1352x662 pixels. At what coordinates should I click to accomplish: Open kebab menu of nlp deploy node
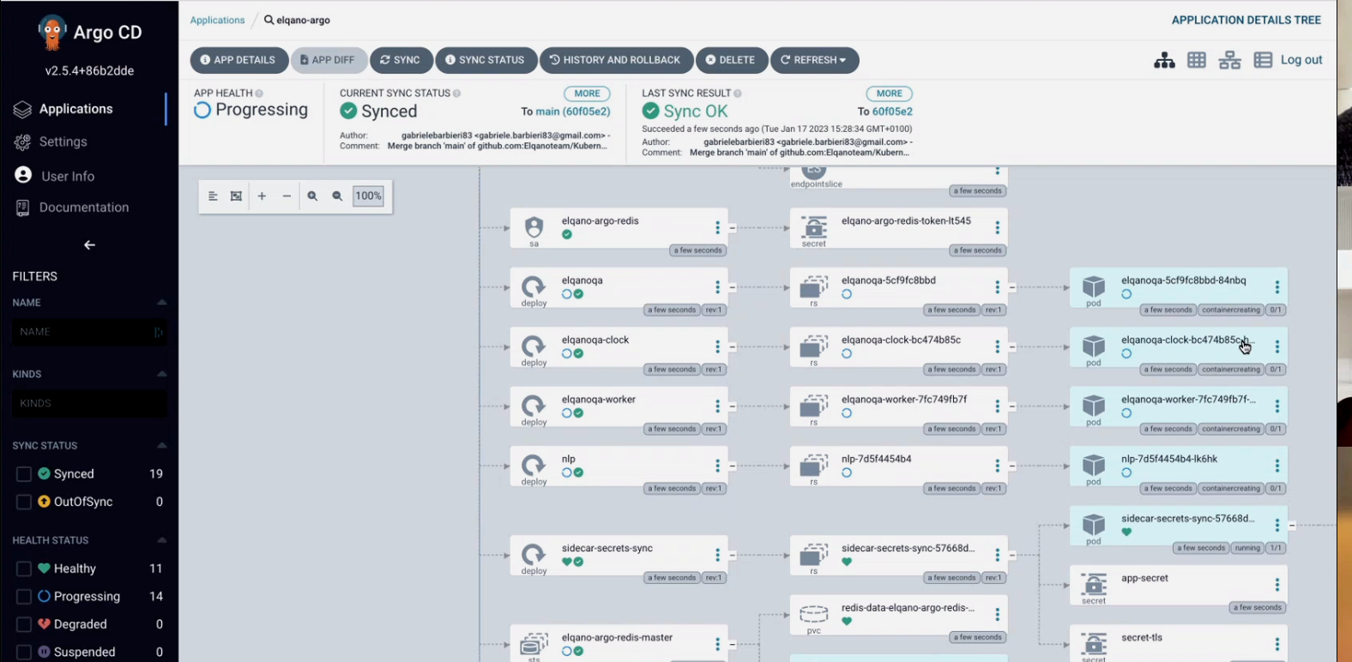click(x=717, y=466)
